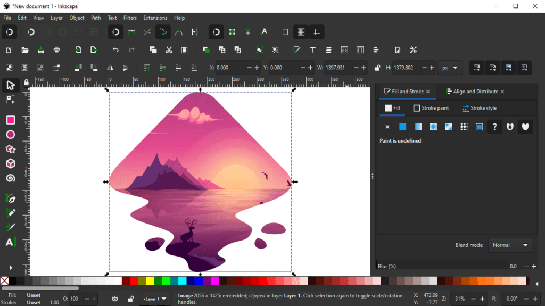This screenshot has height=306, width=545.
Task: Click the dock panel handle dots
Action: tap(372, 176)
